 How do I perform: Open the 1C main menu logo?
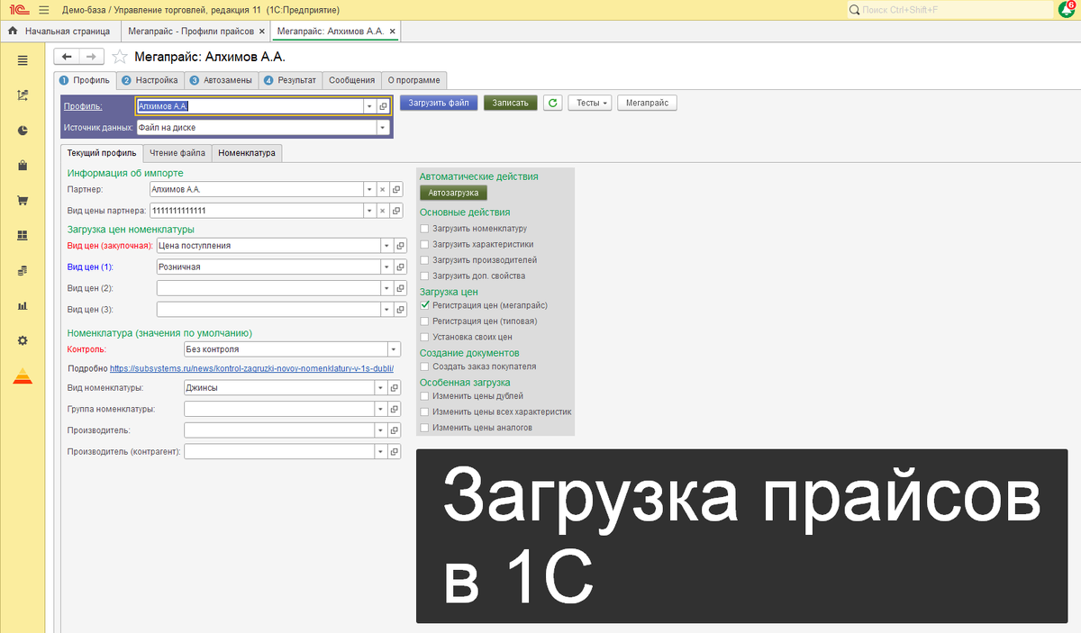click(21, 9)
